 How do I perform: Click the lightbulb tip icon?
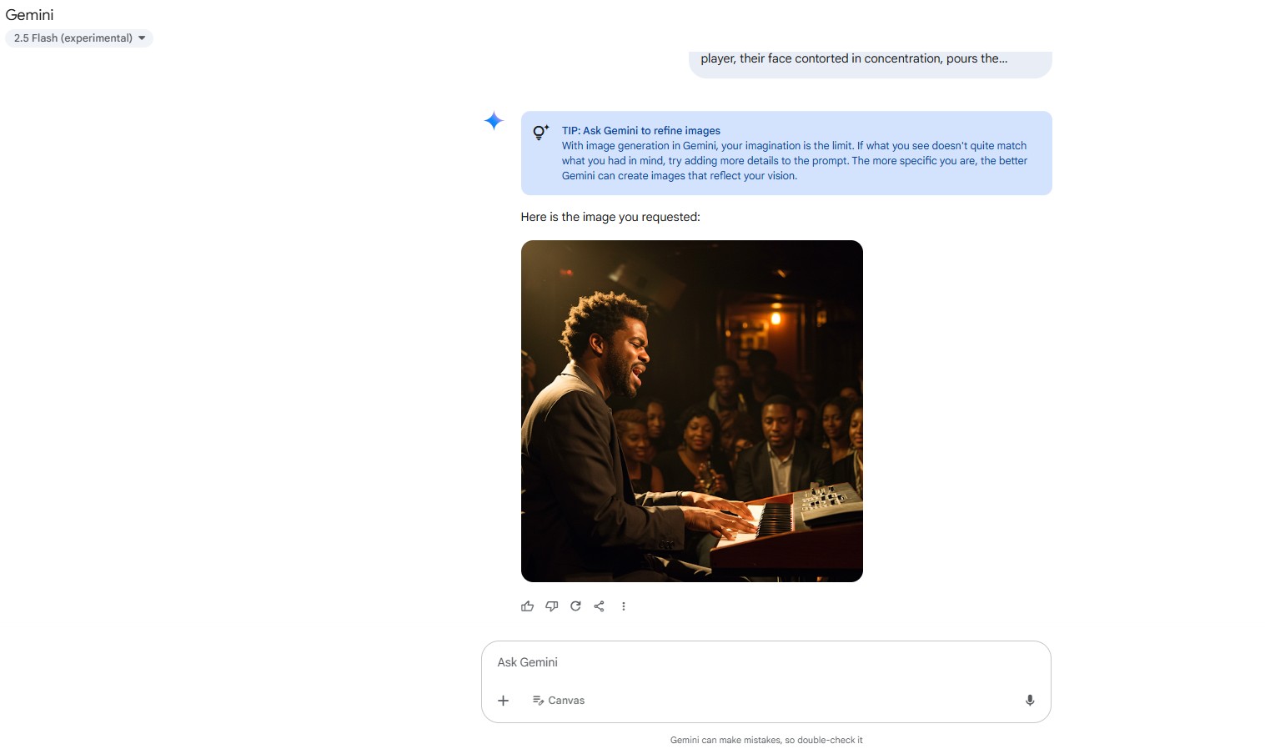[x=541, y=132]
